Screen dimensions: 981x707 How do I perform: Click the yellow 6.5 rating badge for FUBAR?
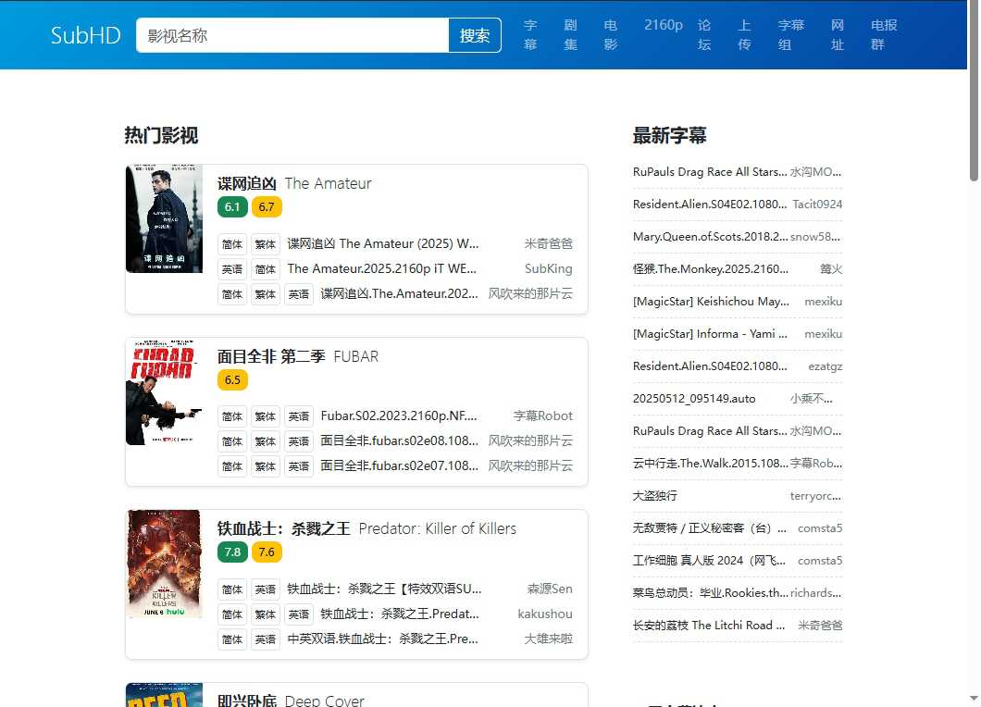tap(232, 379)
